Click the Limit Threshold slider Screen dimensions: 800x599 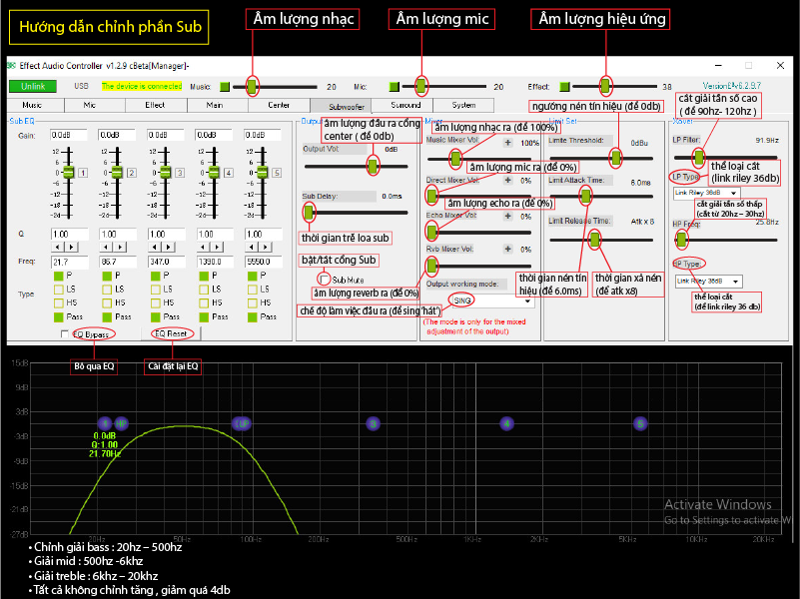pyautogui.click(x=601, y=158)
